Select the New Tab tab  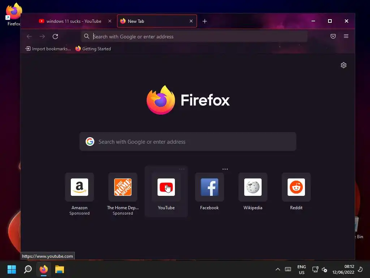[157, 21]
